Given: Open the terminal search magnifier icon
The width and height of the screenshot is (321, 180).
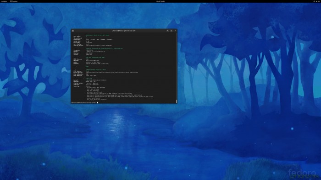Looking at the screenshot, I should pyautogui.click(x=167, y=31).
